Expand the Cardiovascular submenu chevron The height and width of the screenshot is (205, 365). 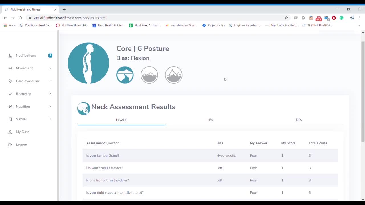pos(50,81)
